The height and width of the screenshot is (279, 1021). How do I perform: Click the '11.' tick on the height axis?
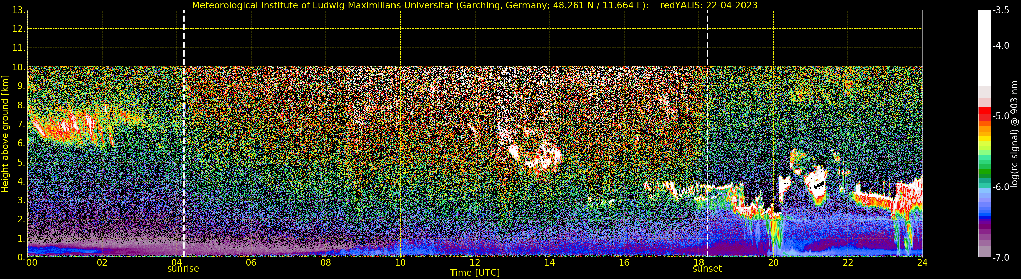[19, 48]
